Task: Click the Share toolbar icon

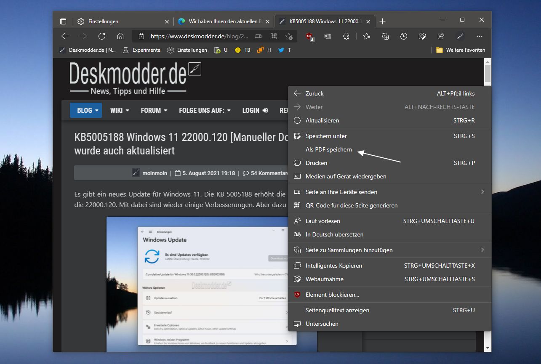Action: pyautogui.click(x=441, y=36)
